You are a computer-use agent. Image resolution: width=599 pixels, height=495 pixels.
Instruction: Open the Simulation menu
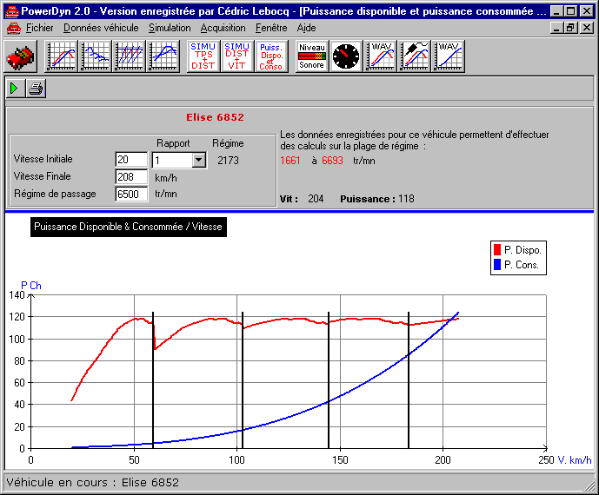coord(170,28)
